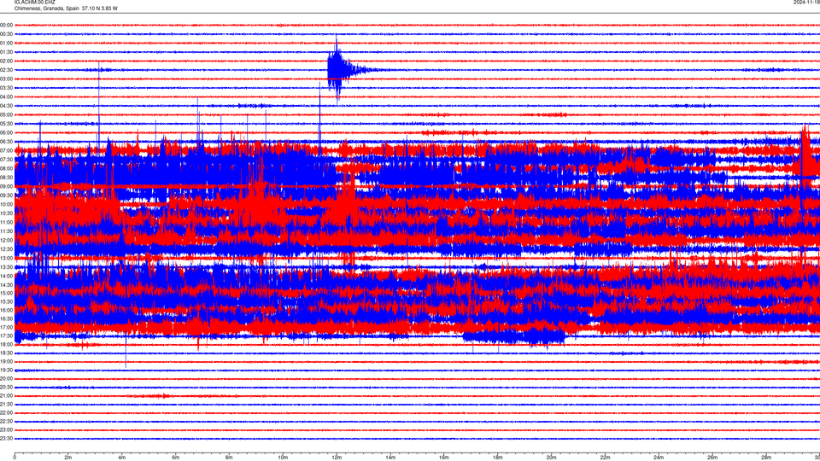Viewport: 820px width, 461px height.
Task: Click the 18m axis label
Action: tap(497, 458)
